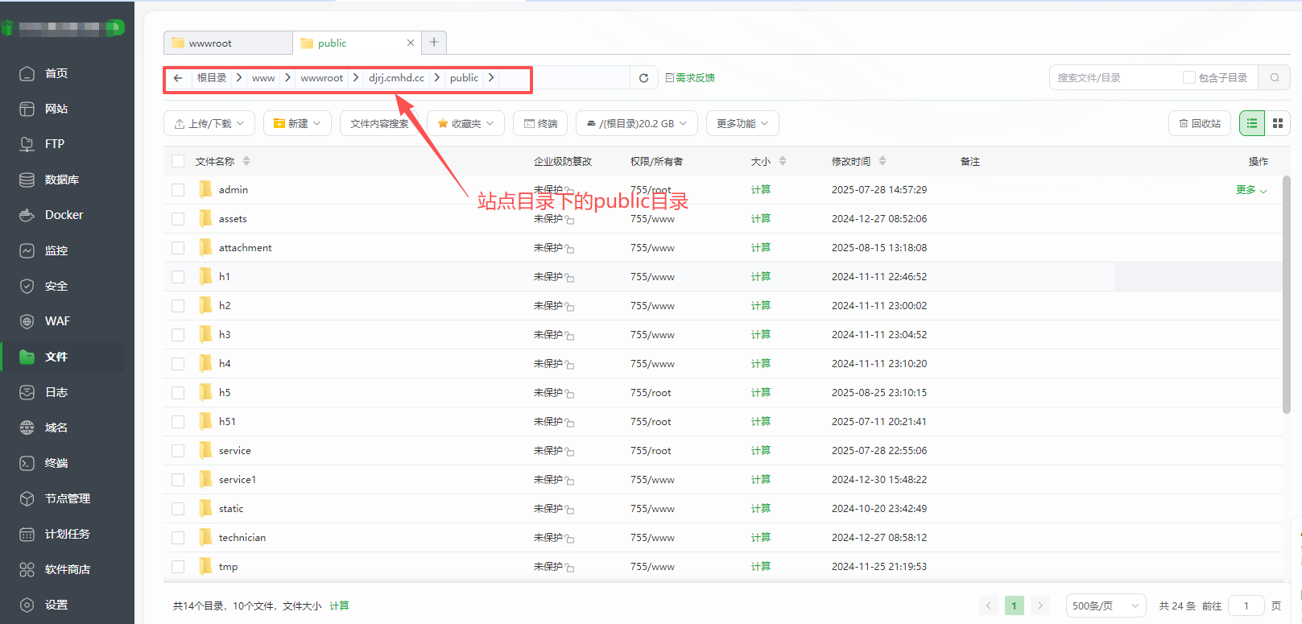Enable the 包含子目录 checkbox
Screen dimensions: 1302x624
click(1188, 78)
